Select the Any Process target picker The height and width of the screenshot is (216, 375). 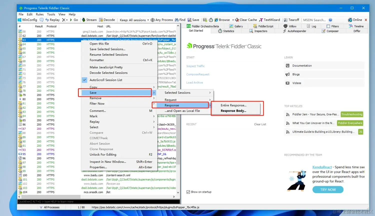[162, 20]
